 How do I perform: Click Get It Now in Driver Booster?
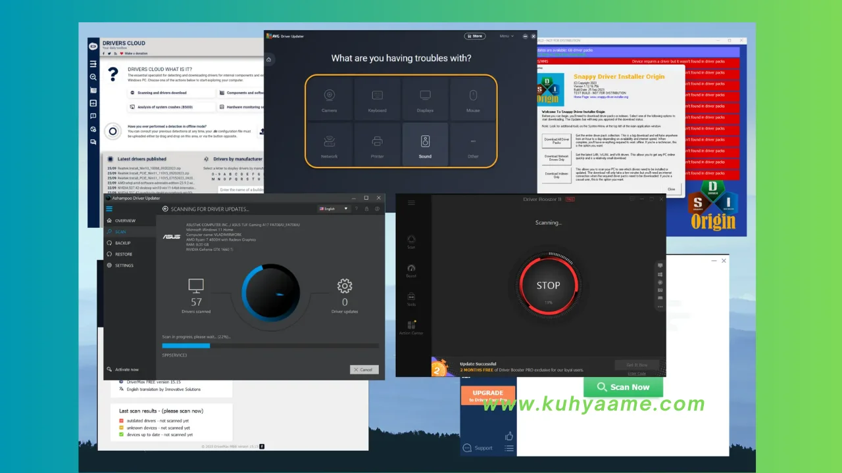coord(637,365)
